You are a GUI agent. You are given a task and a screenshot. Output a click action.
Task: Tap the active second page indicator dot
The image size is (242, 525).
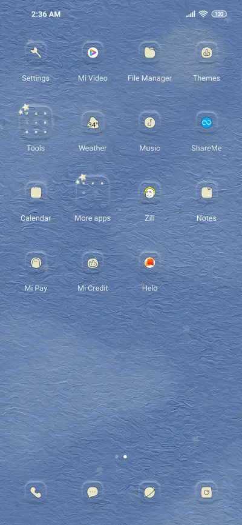(125, 456)
